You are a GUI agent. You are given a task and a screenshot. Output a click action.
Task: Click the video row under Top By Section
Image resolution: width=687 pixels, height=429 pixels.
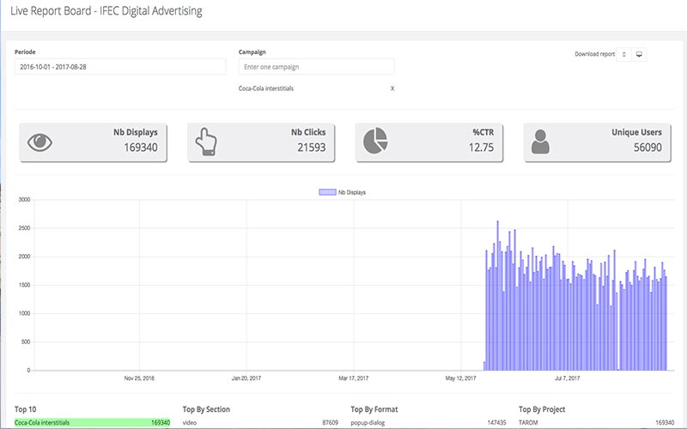(x=260, y=423)
